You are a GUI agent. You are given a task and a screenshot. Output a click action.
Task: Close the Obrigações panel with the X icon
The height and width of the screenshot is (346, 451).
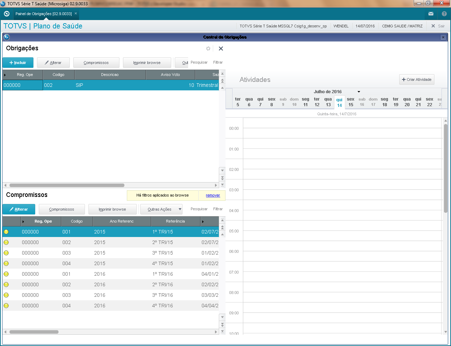click(221, 49)
